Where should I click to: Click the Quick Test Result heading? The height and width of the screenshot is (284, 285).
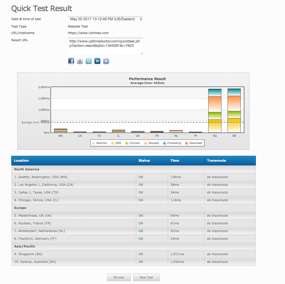[42, 8]
